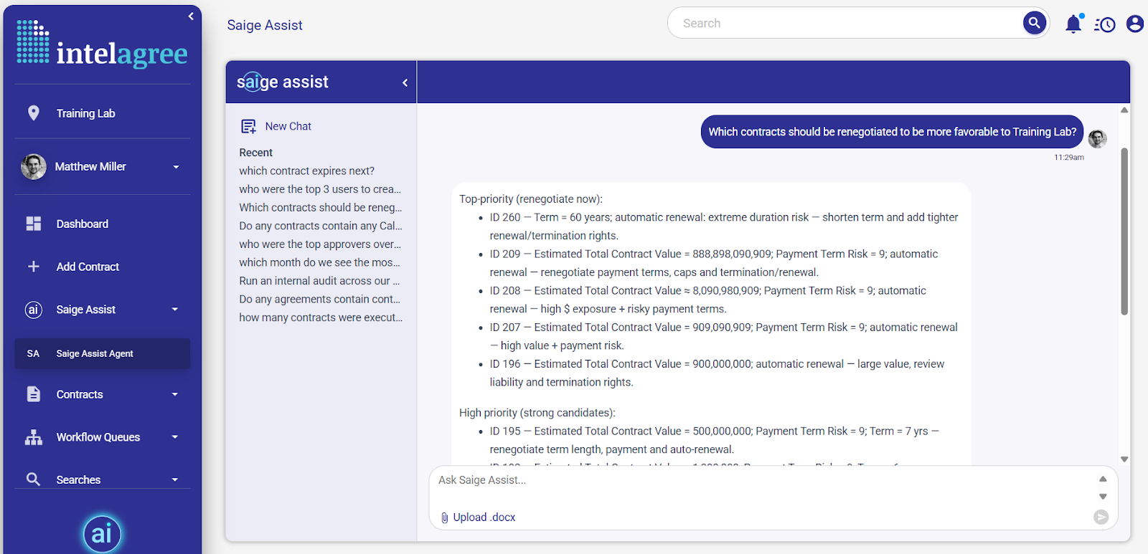The height and width of the screenshot is (554, 1148).
Task: Open Saige Assist Agent item
Action: (95, 353)
